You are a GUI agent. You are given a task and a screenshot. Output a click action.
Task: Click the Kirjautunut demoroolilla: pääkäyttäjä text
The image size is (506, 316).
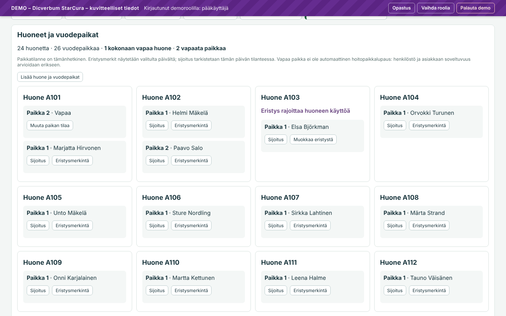186,8
